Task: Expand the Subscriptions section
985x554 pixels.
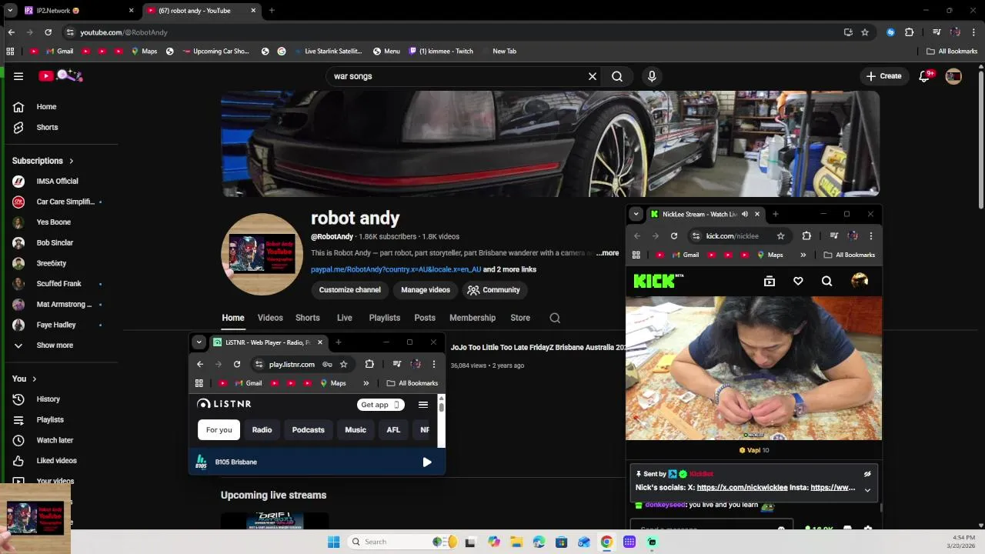Action: pyautogui.click(x=43, y=161)
